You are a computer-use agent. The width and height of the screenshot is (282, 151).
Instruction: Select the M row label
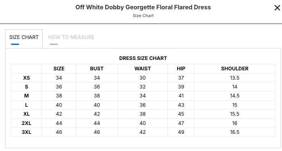tap(26, 96)
